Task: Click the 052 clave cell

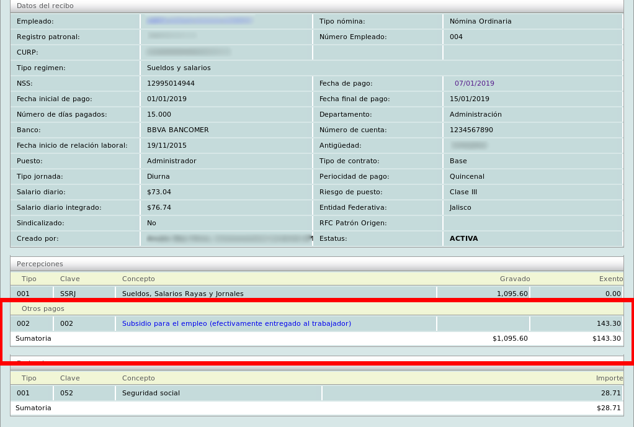Action: pos(66,393)
